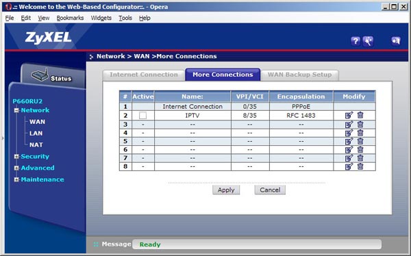Click the trash icon for row 3
Image resolution: width=411 pixels, height=256 pixels.
pos(360,124)
